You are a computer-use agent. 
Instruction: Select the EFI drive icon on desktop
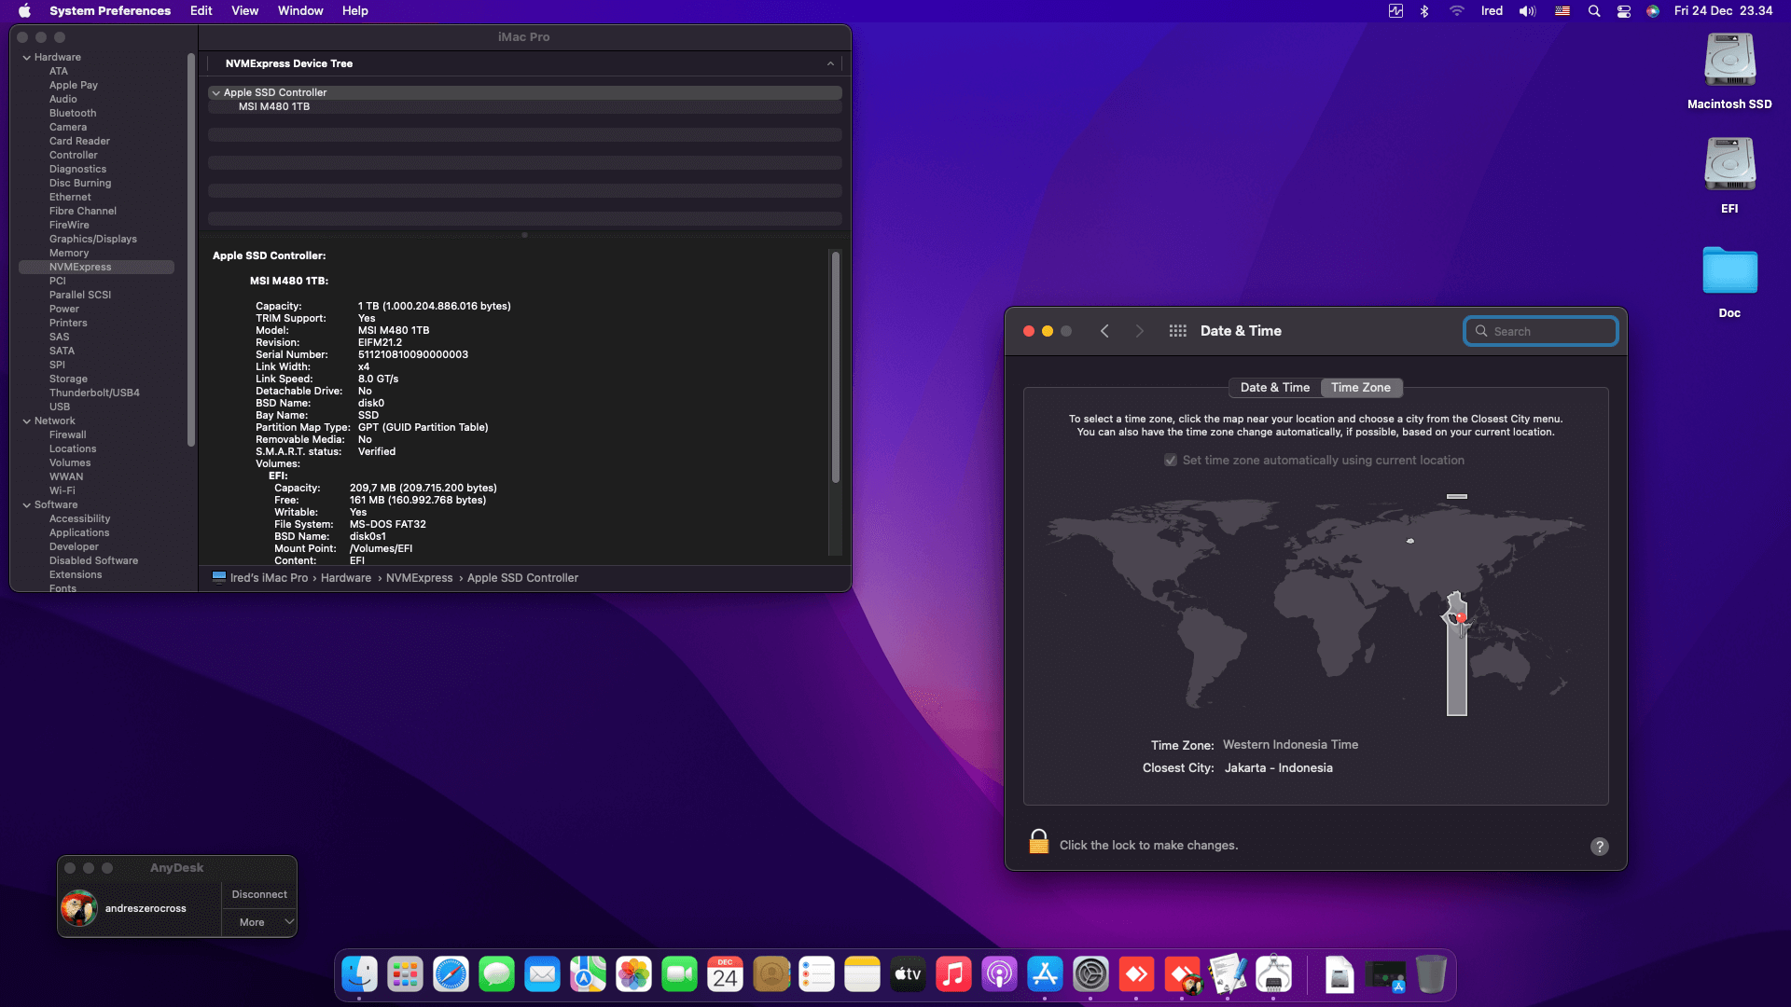pyautogui.click(x=1729, y=164)
